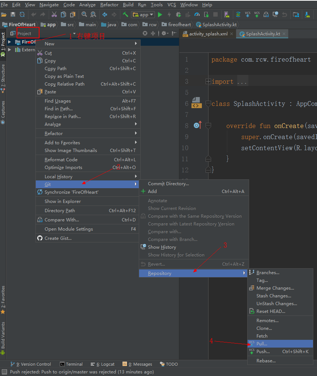This screenshot has width=317, height=376.
Task: Click the Replace toolbar icon
Action: (93, 15)
